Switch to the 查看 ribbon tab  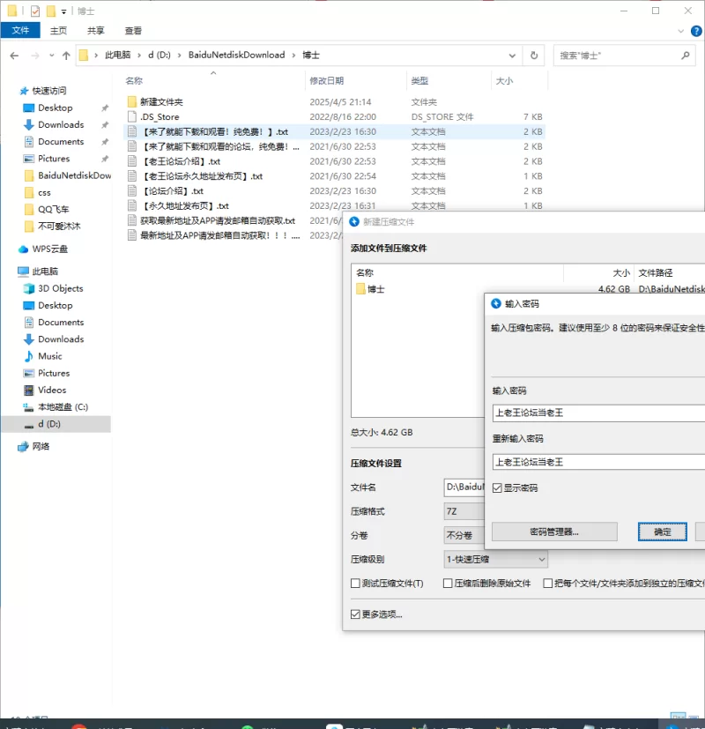(x=133, y=30)
